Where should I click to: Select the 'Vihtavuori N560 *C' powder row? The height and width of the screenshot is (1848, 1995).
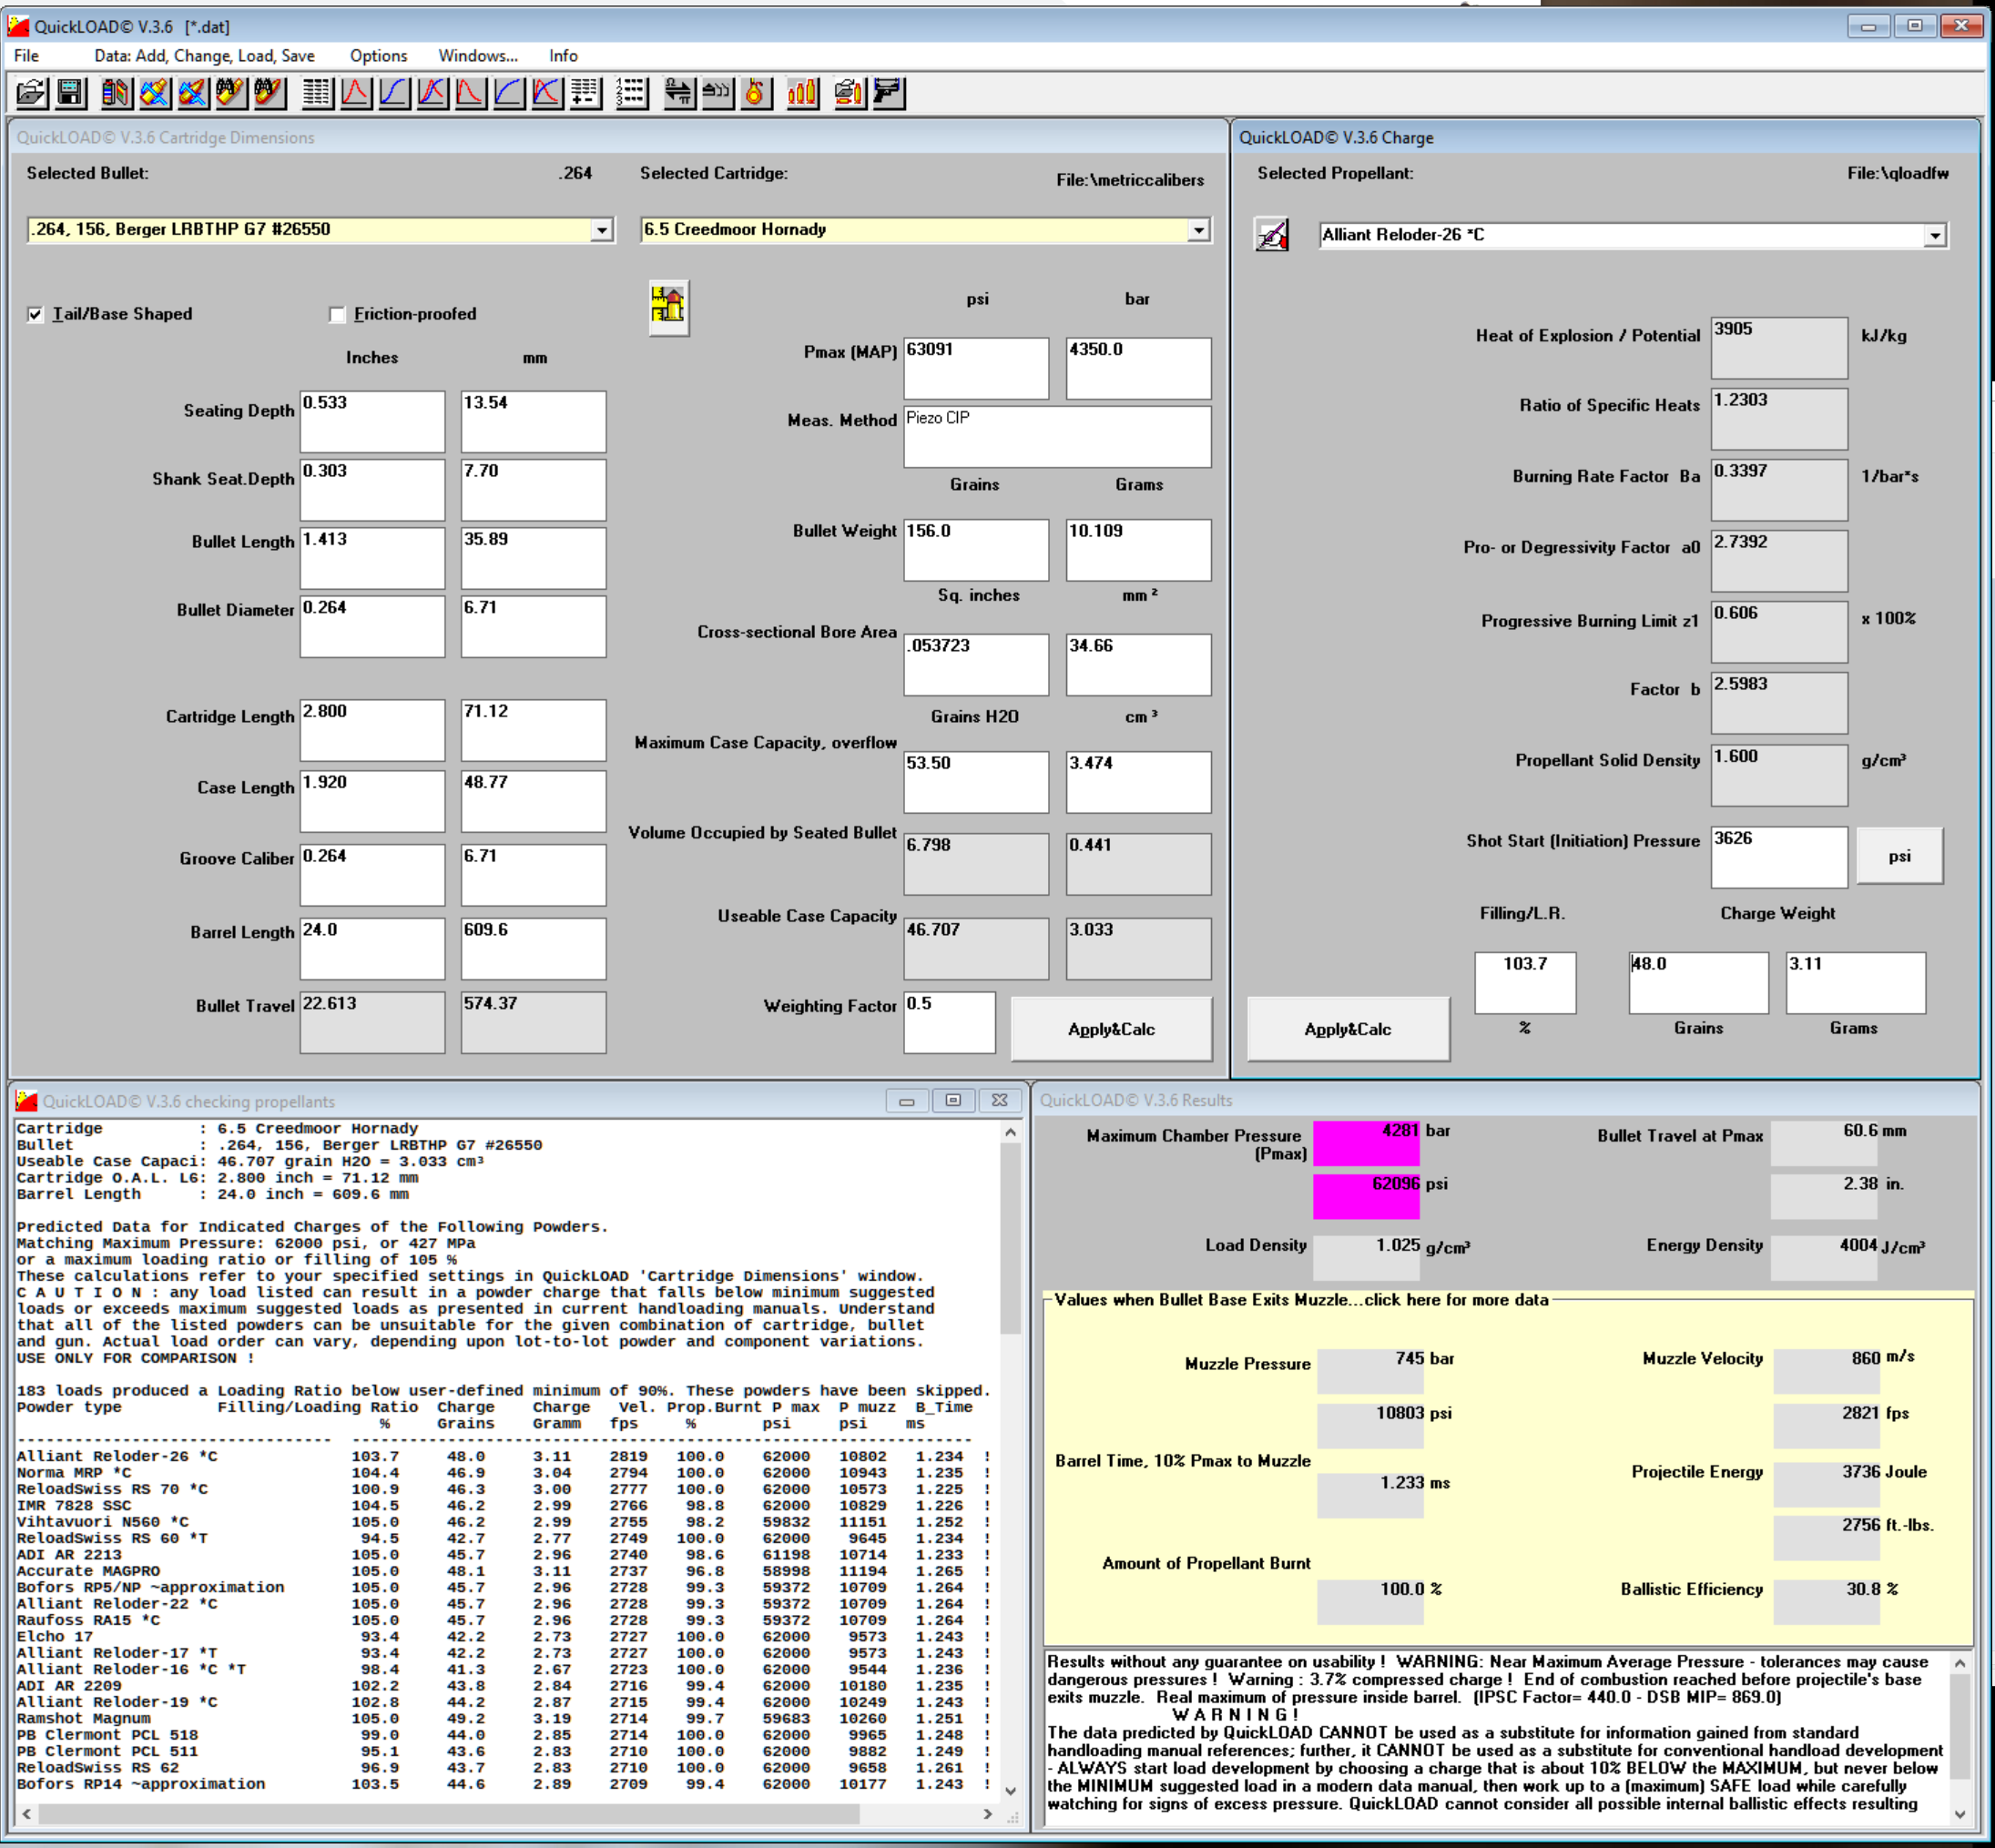(x=503, y=1521)
